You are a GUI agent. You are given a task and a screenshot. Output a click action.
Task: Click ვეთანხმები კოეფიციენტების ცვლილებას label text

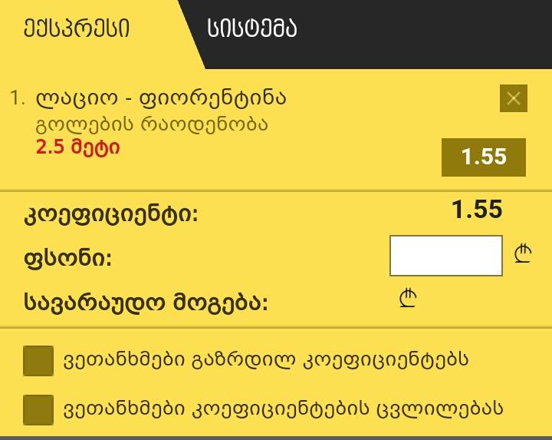(283, 409)
